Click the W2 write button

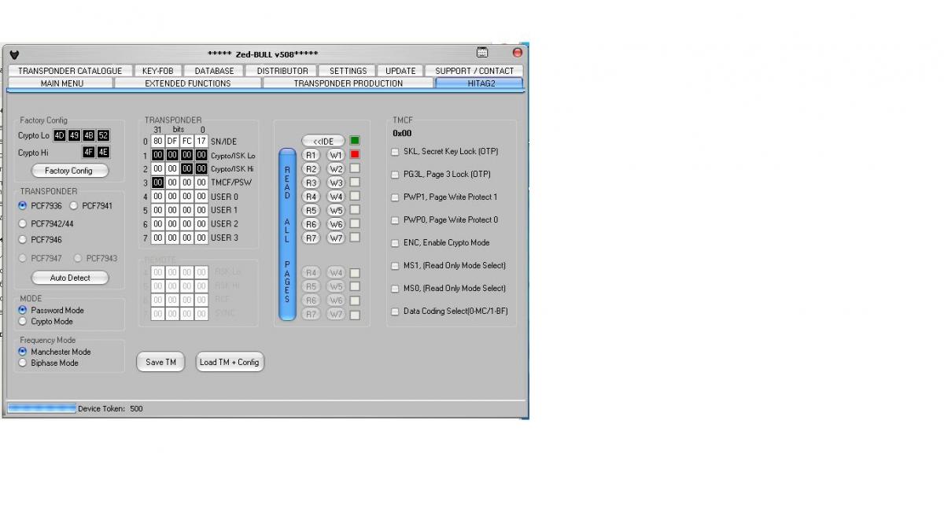point(336,168)
